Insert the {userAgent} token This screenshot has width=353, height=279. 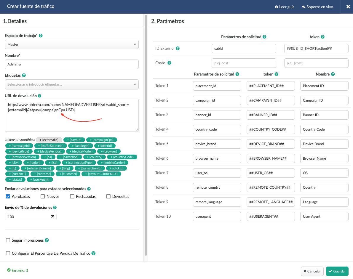tap(40, 179)
